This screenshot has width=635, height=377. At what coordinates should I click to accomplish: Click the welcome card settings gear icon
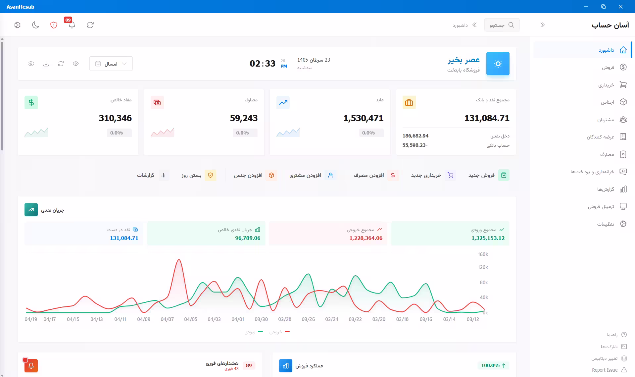(x=31, y=64)
